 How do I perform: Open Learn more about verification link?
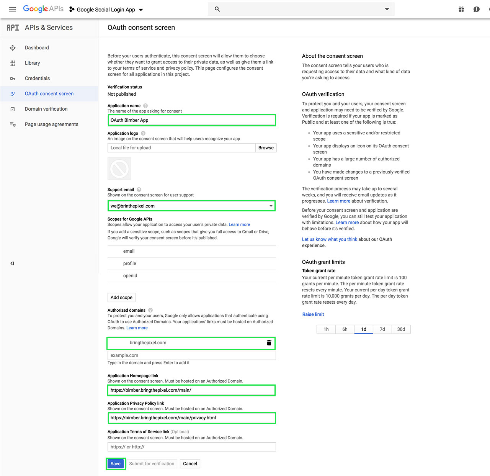[x=339, y=201]
